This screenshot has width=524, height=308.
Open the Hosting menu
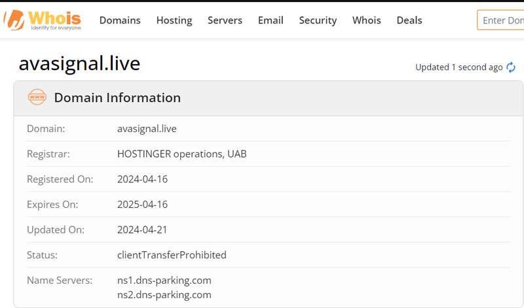[174, 20]
